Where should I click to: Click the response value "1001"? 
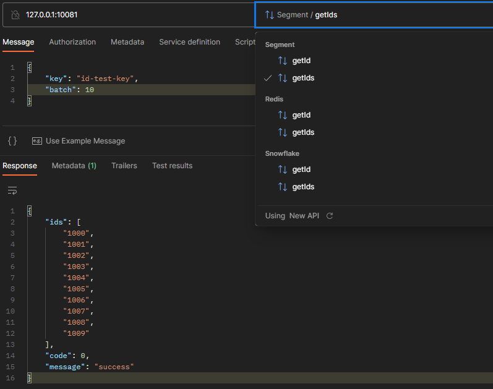point(76,244)
